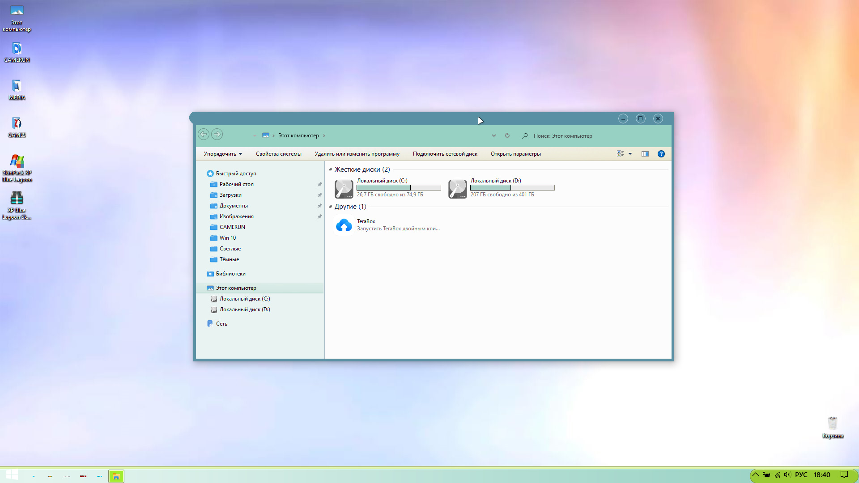Open the Упорядочить dropdown menu

tap(223, 154)
